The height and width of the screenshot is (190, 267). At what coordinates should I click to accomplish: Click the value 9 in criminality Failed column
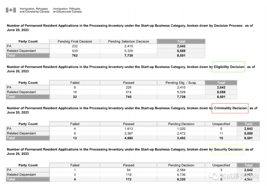tap(75, 134)
